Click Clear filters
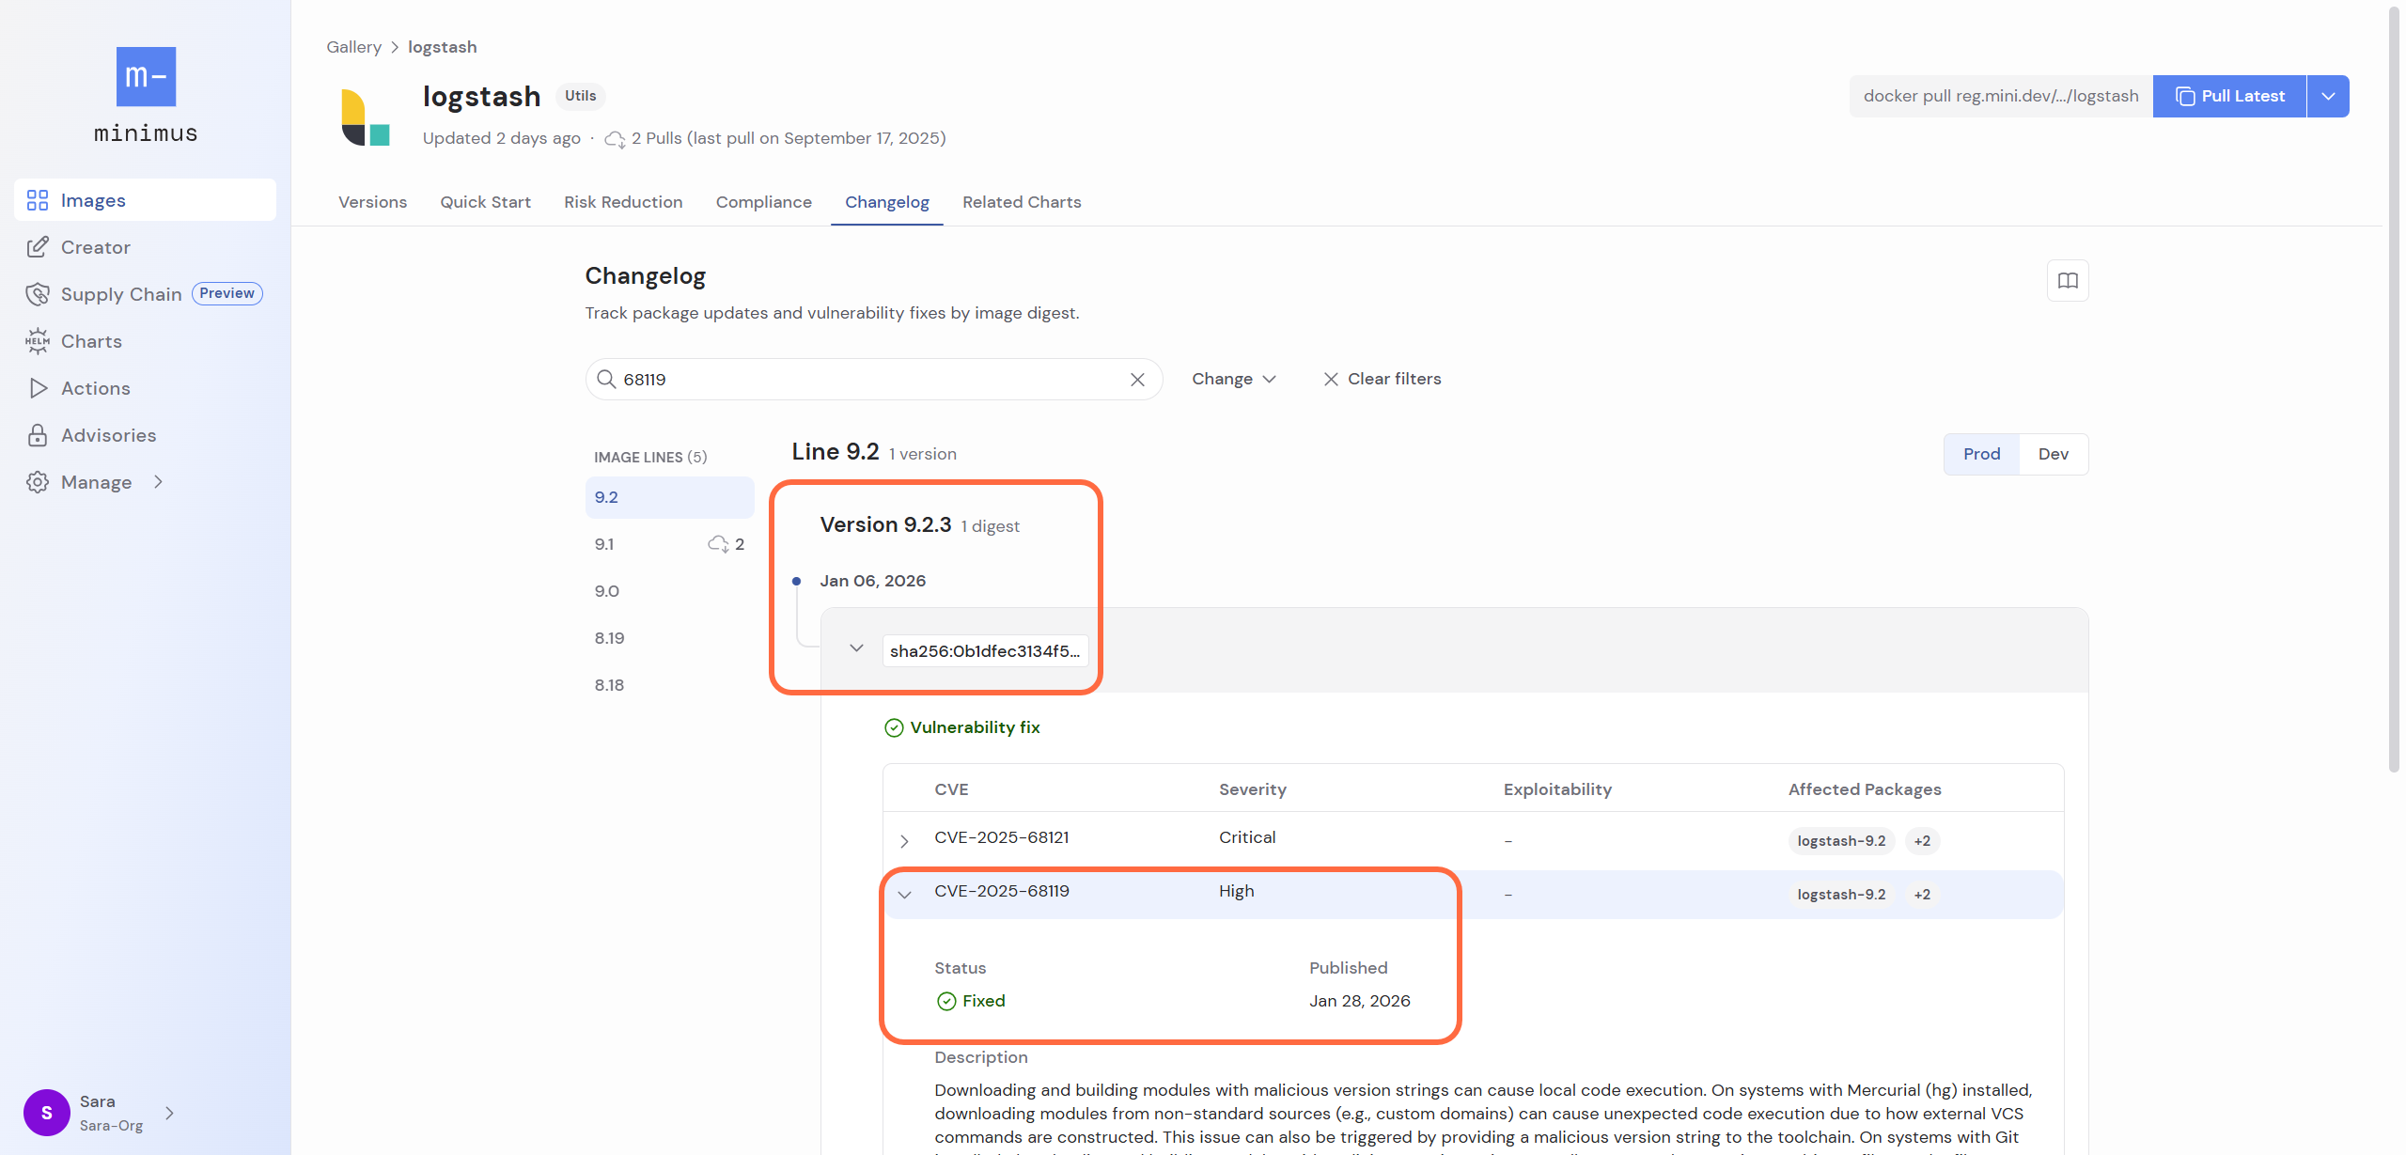2406x1155 pixels. point(1383,379)
